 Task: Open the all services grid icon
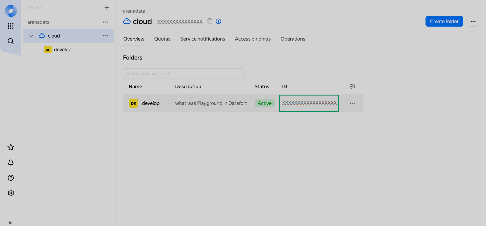11,26
